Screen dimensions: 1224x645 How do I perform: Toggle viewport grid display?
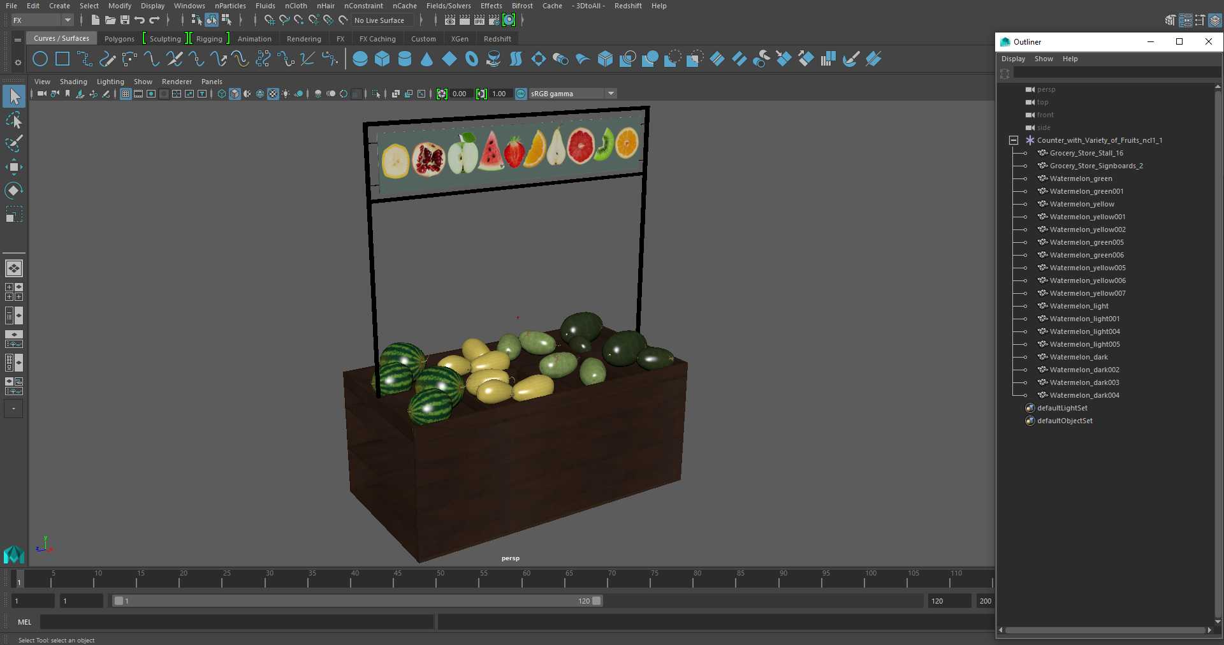tap(126, 94)
